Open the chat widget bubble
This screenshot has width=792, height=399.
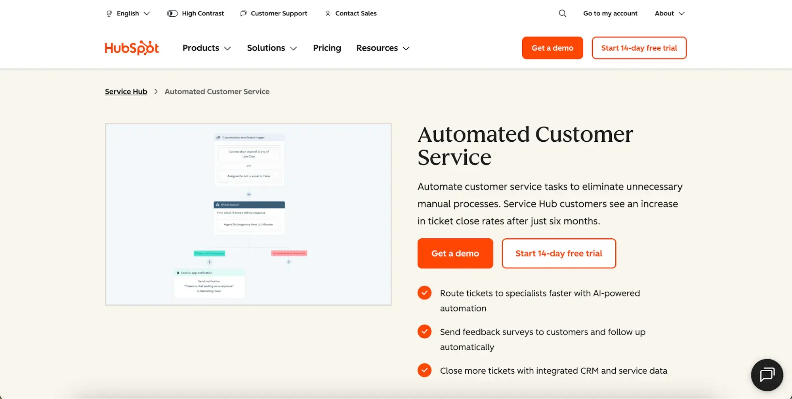767,374
